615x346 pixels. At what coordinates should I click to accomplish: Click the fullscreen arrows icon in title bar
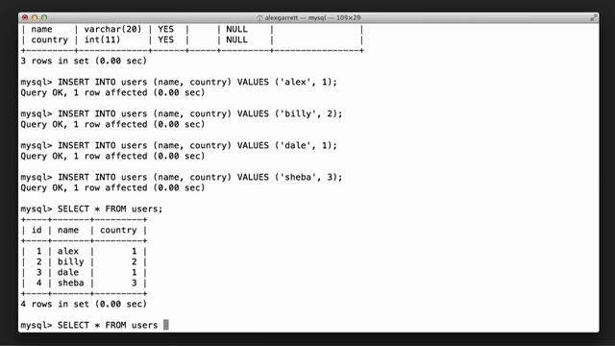(x=594, y=17)
